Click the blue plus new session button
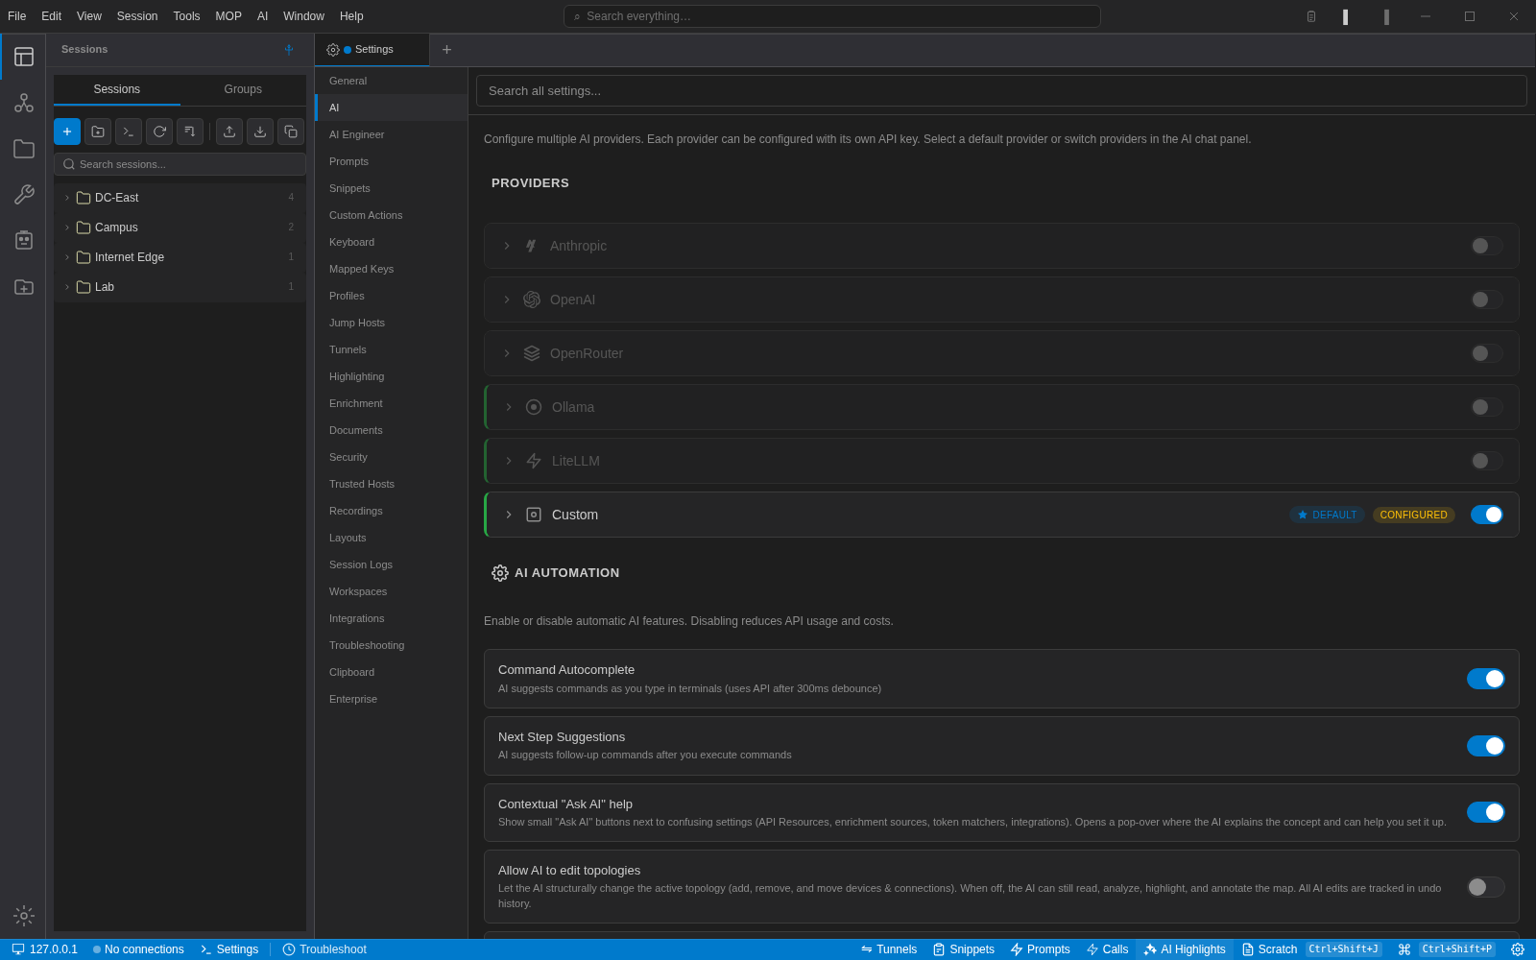The width and height of the screenshot is (1536, 960). coord(67,132)
